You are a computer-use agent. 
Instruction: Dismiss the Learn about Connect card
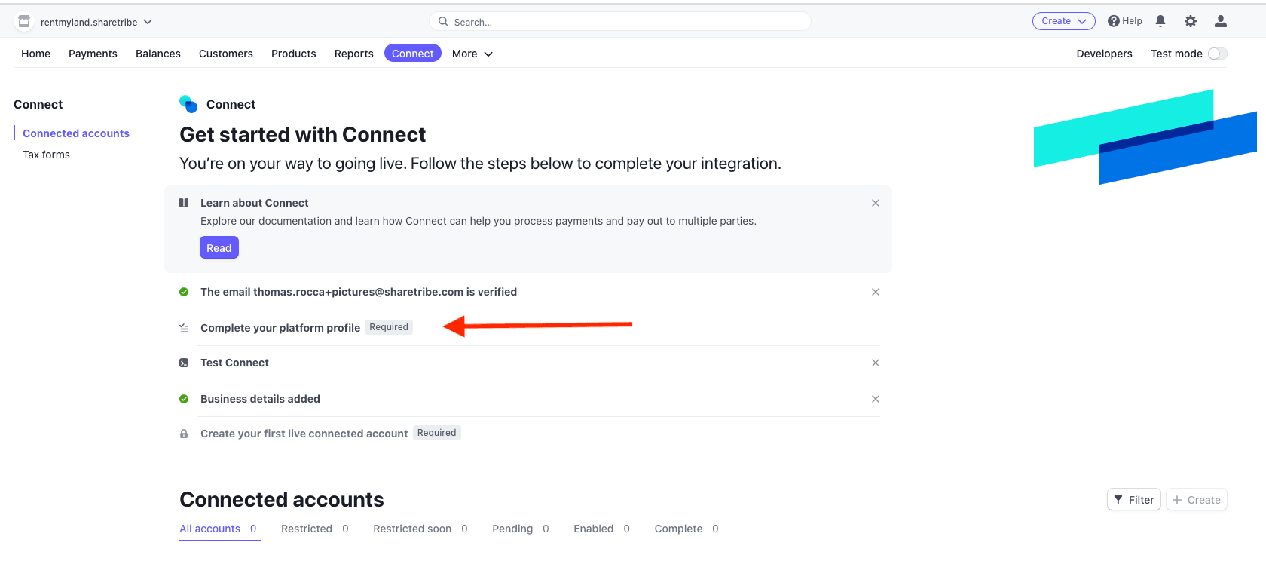point(876,203)
